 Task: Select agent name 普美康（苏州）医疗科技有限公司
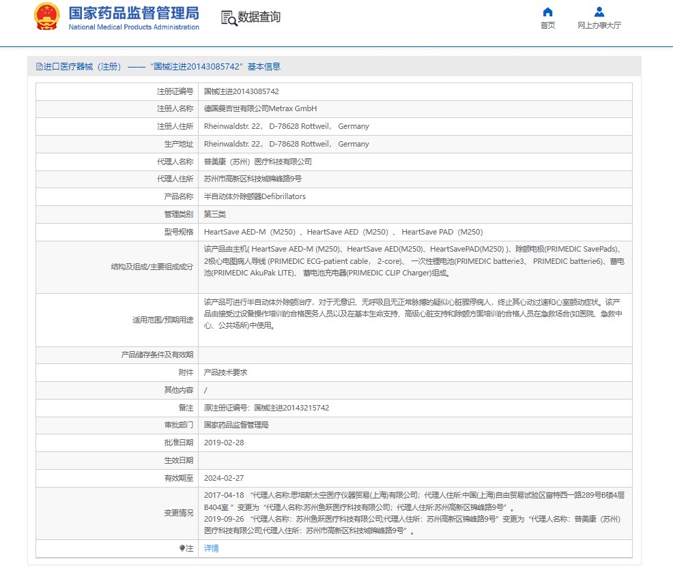click(257, 162)
